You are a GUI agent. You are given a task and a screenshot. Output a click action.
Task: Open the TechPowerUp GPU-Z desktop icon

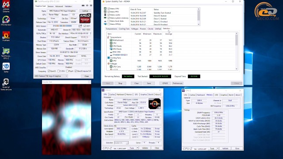tap(6, 53)
